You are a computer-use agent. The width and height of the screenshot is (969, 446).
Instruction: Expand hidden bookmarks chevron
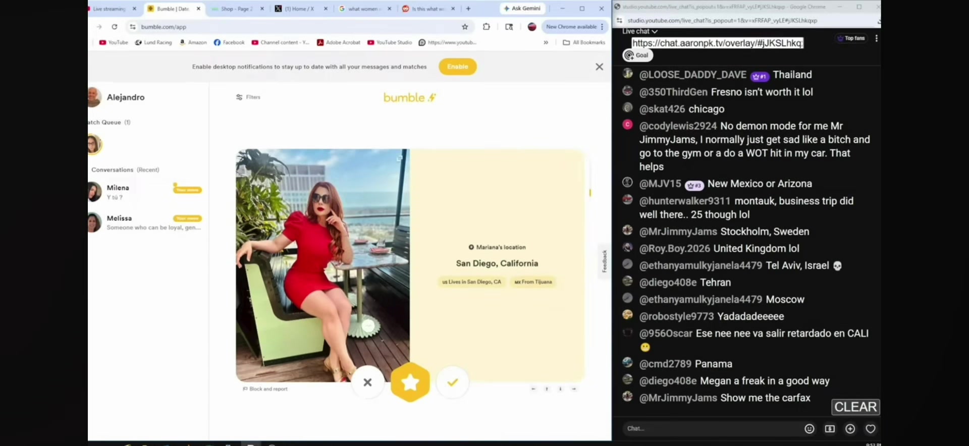point(546,42)
